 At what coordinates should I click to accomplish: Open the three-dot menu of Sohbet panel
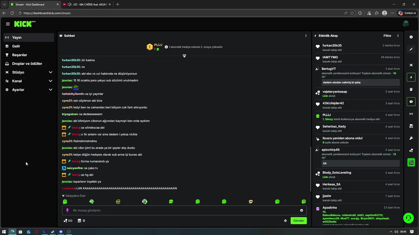[x=306, y=36]
